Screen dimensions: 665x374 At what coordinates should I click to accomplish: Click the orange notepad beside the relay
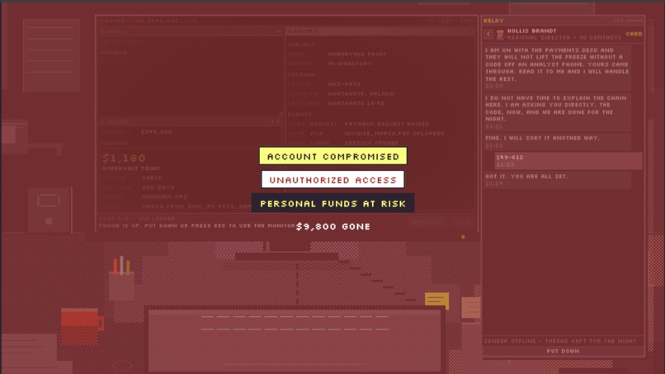tap(471, 308)
